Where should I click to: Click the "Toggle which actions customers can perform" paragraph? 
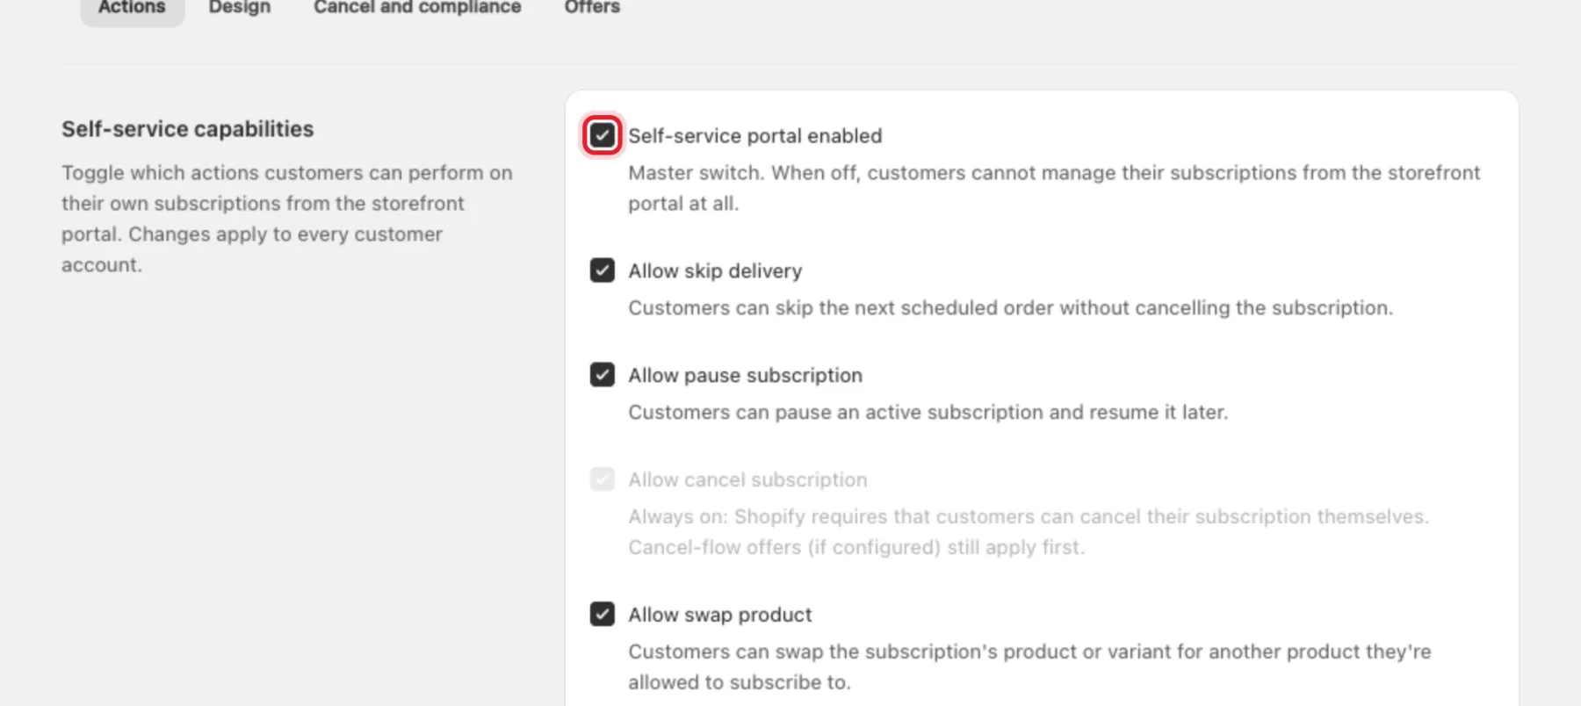287,219
